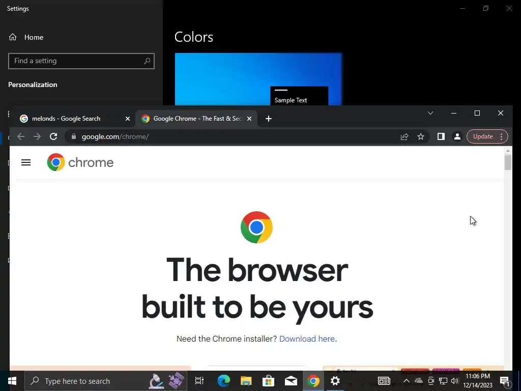This screenshot has width=521, height=391.
Task: Click the search magnifier in Settings
Action: click(x=147, y=61)
